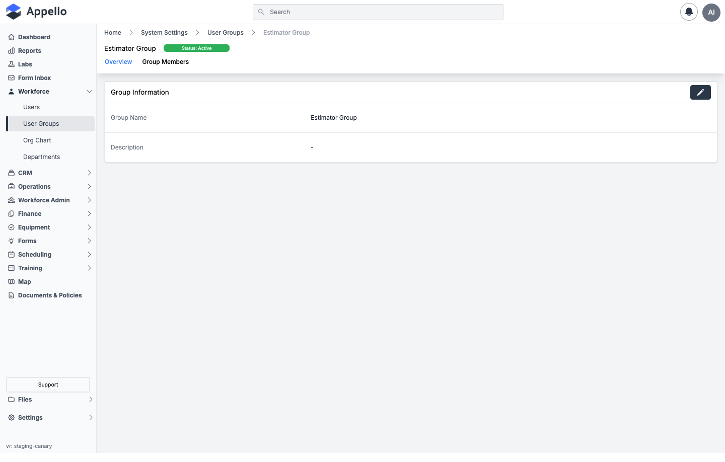Click the Forms lightbulb icon

coord(11,241)
